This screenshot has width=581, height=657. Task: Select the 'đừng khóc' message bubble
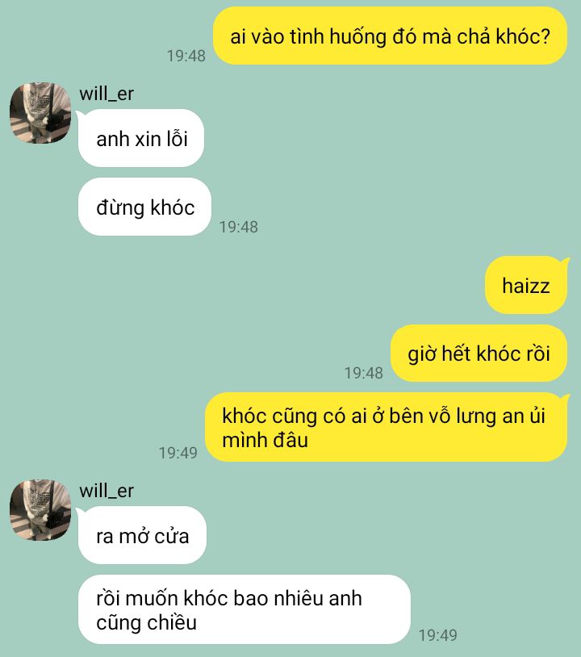[144, 207]
